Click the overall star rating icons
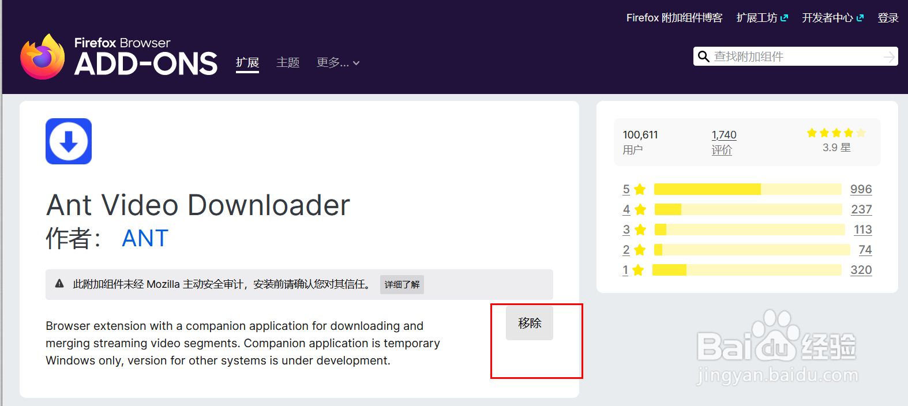Image resolution: width=908 pixels, height=406 pixels. 836,133
